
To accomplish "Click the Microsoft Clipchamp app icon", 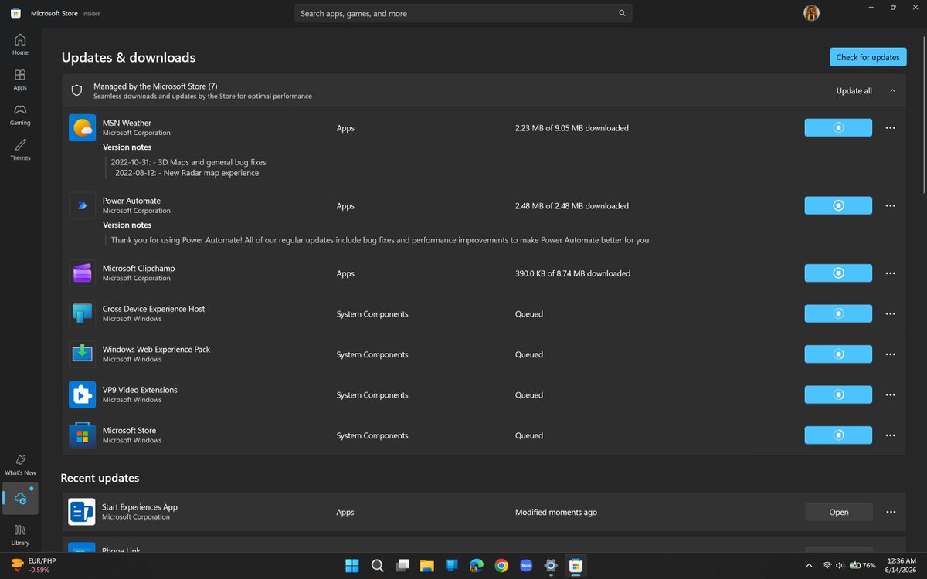I will click(82, 273).
